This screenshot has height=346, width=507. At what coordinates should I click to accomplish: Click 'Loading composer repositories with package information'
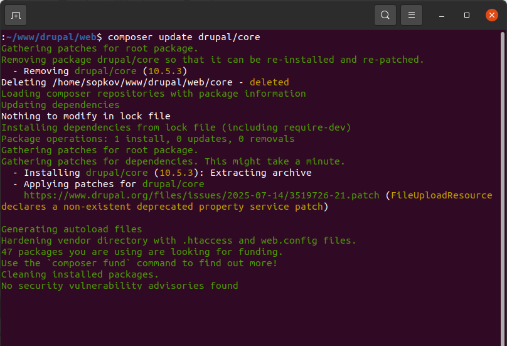click(x=154, y=94)
